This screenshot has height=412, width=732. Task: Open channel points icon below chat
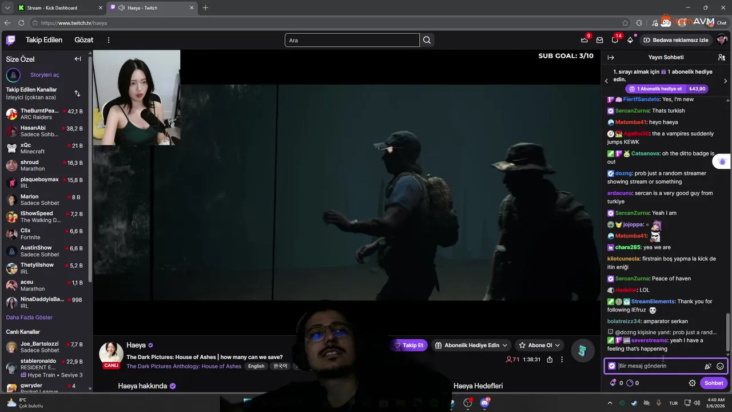(630, 383)
